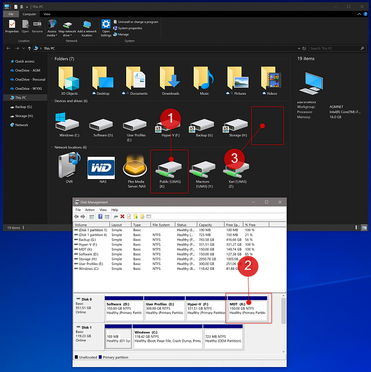The image size is (371, 372).
Task: Collapse the ribbon with the chevron
Action: click(359, 14)
